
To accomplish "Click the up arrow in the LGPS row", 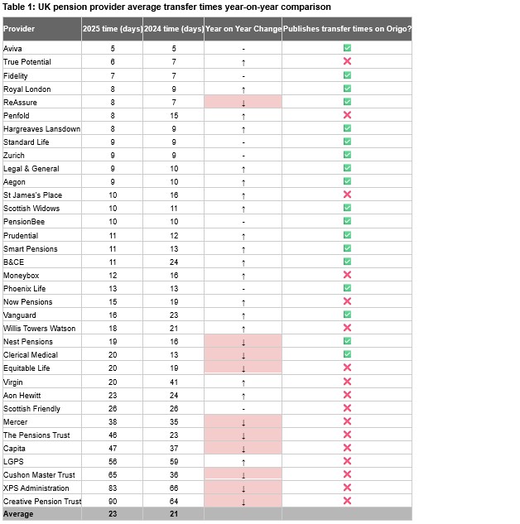I will coord(243,462).
